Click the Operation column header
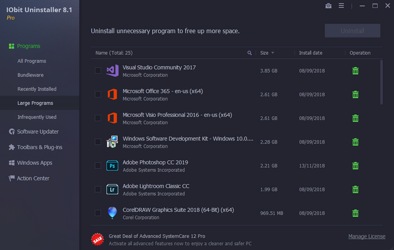394x250 pixels. click(360, 53)
